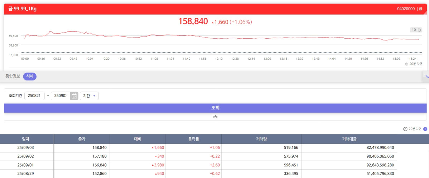Sort by the 종가 column header
Screen dimensions: 429x178
pos(82,139)
